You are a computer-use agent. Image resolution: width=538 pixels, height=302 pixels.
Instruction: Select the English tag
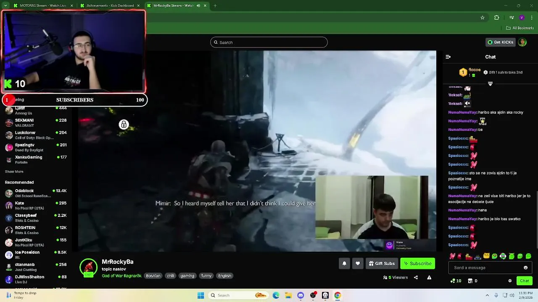224,276
